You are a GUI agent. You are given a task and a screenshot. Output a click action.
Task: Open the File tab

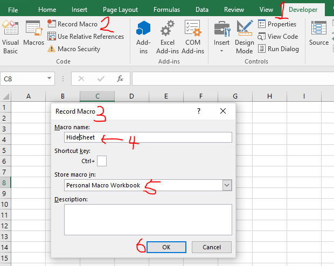coord(13,10)
